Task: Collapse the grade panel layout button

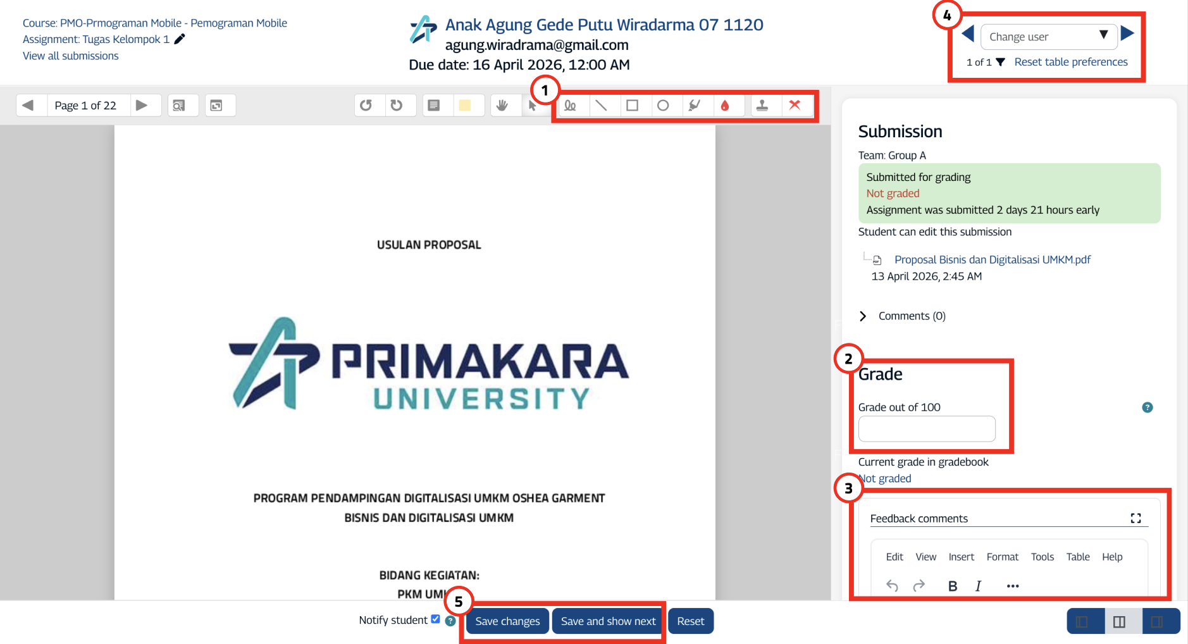Action: (1157, 622)
